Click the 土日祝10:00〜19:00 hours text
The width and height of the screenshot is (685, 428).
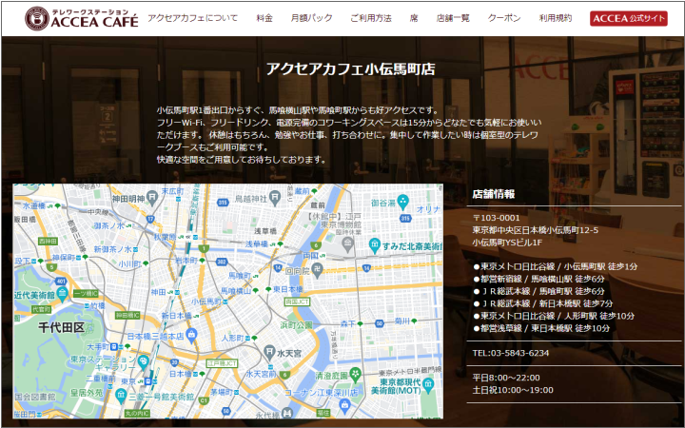[513, 390]
